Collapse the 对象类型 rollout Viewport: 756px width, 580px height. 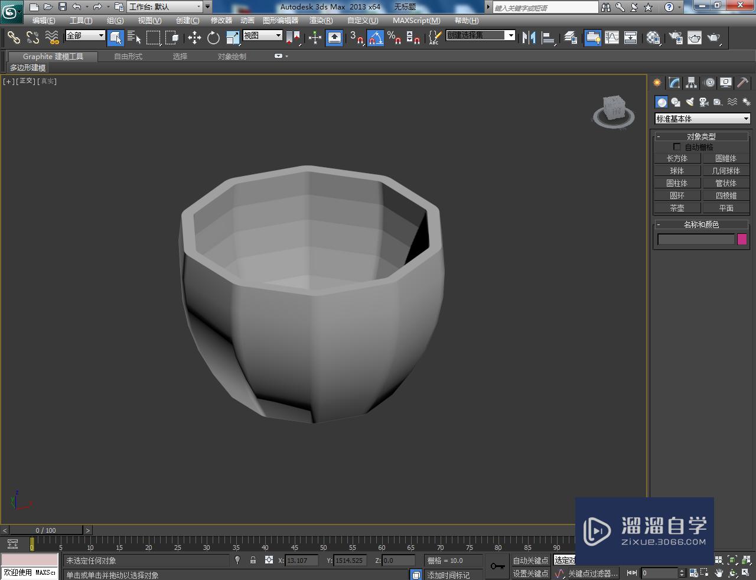pyautogui.click(x=701, y=136)
